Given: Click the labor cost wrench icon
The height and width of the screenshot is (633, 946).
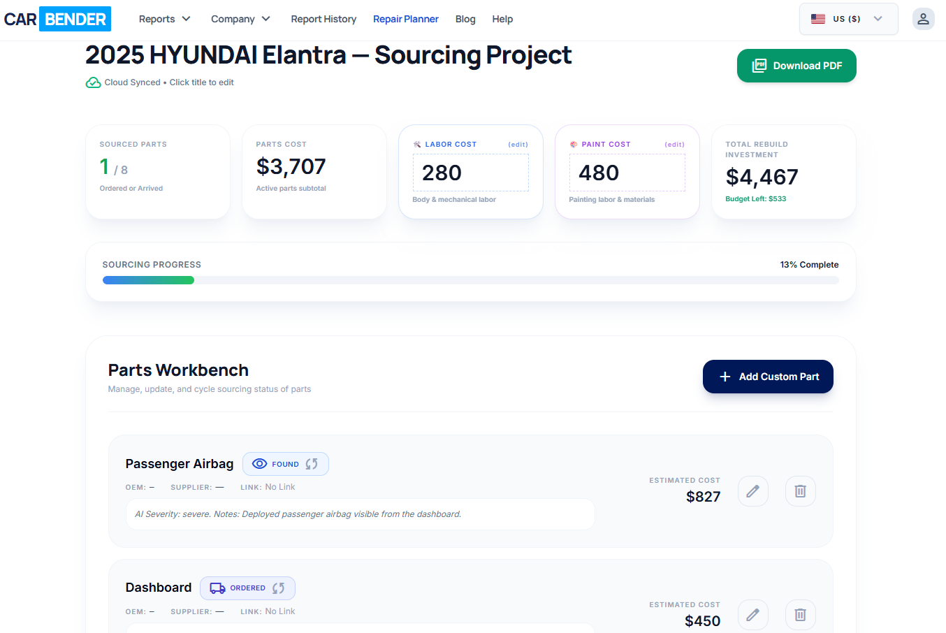Looking at the screenshot, I should 417,145.
